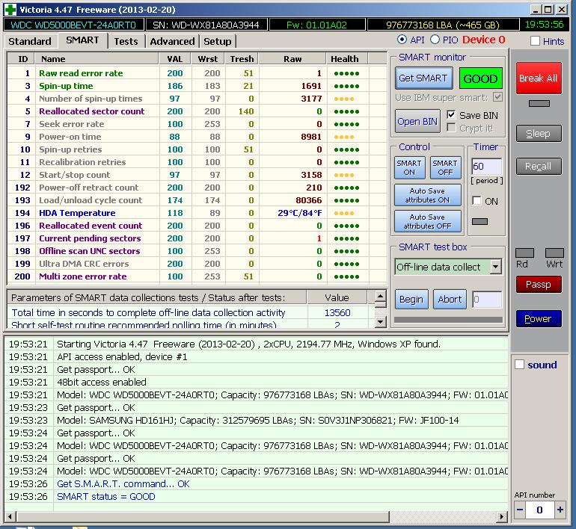This screenshot has width=576, height=529.
Task: Increase API number with plus button
Action: 560,510
